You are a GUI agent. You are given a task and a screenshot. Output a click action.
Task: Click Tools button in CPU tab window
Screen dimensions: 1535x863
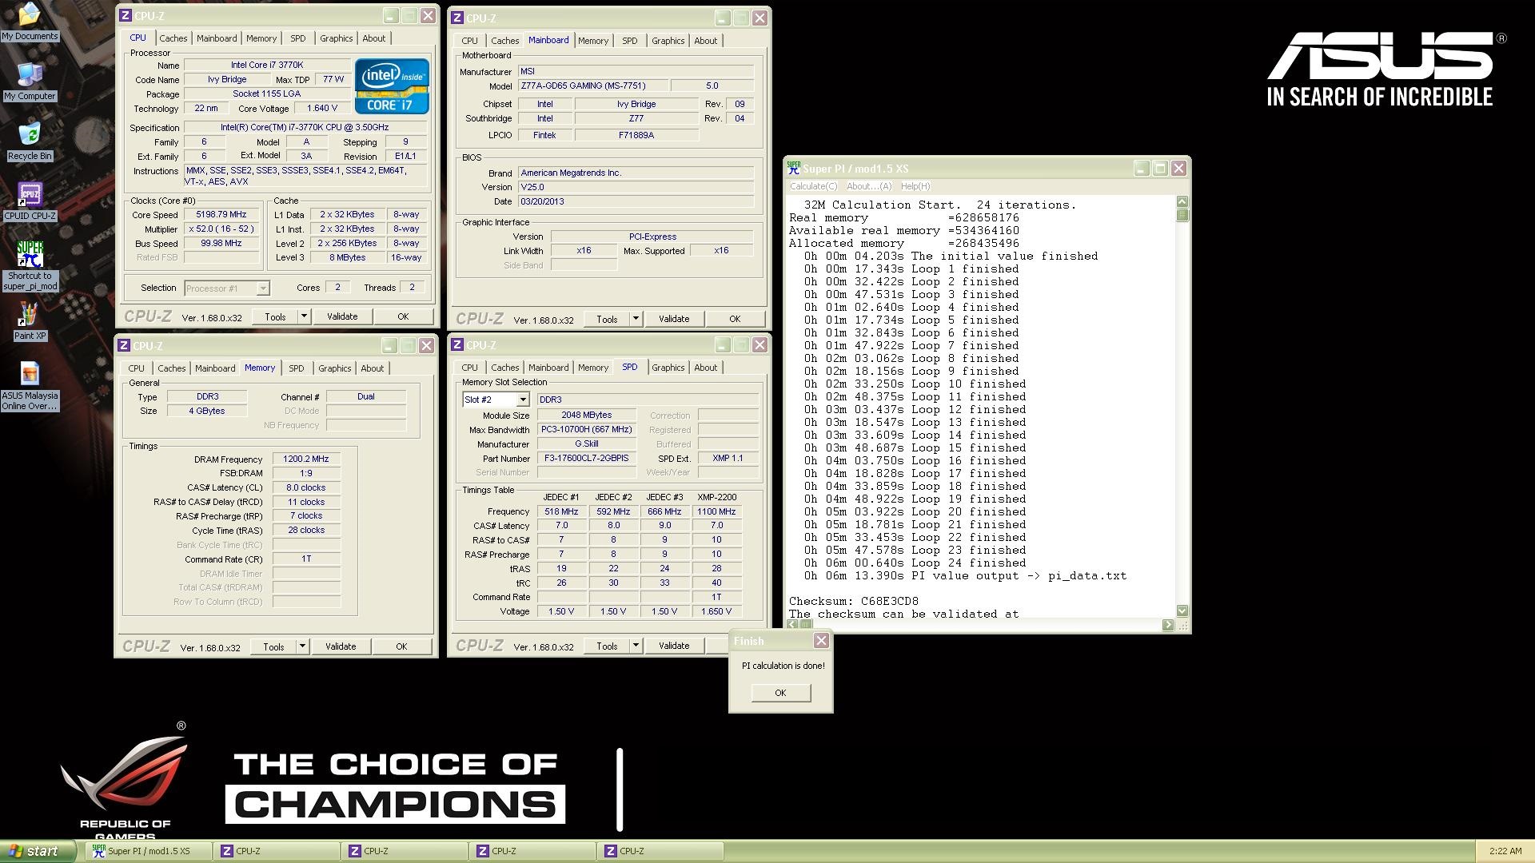[275, 316]
